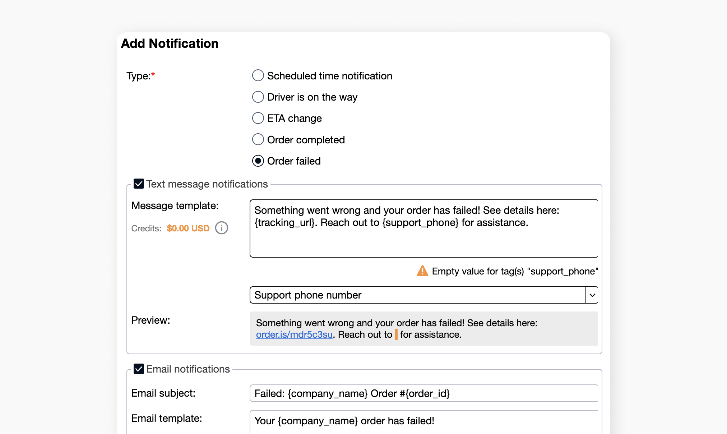Uncheck Text message notifications
The height and width of the screenshot is (434, 727).
(x=139, y=184)
